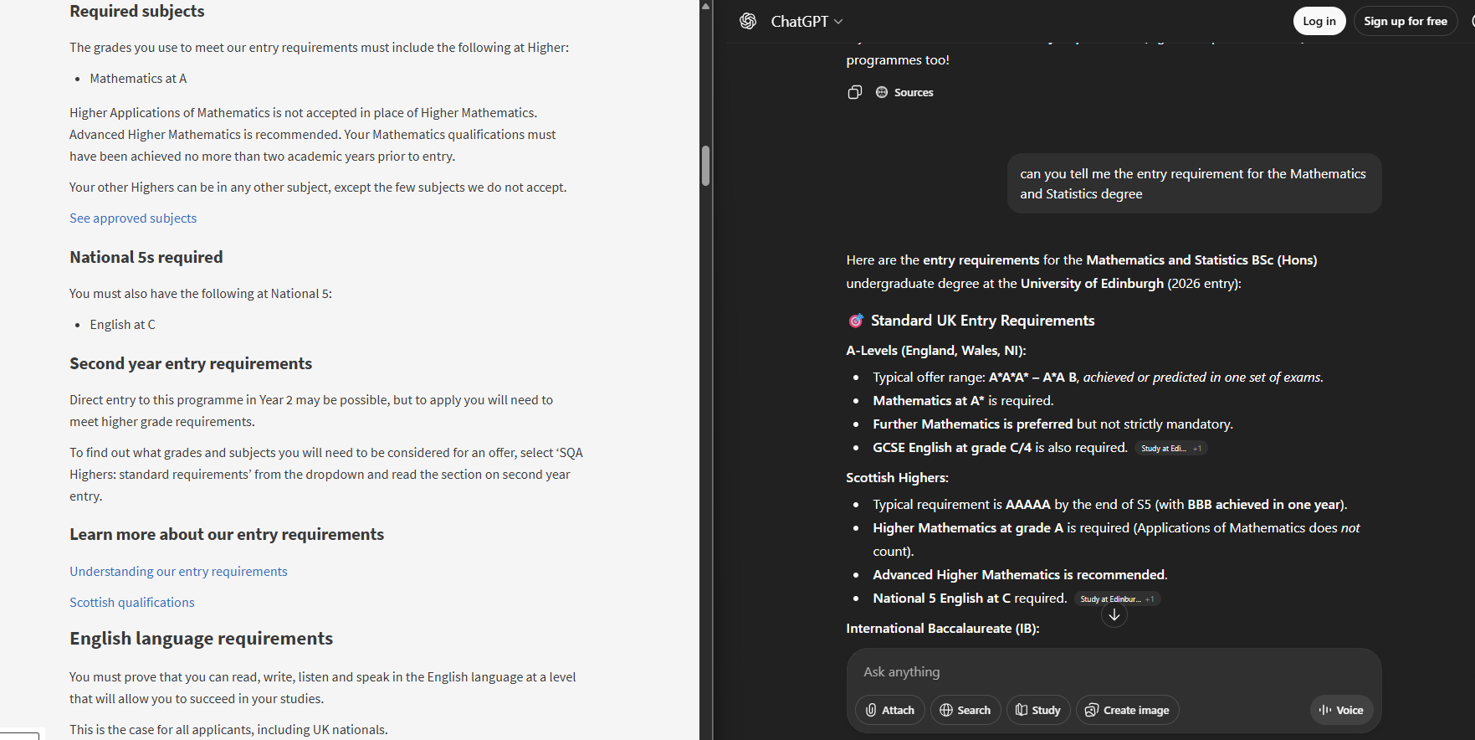
Task: Select the Create image tool
Action: pos(1127,710)
